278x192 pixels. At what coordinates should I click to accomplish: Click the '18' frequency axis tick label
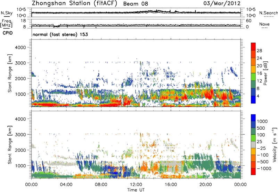(x=23, y=21)
